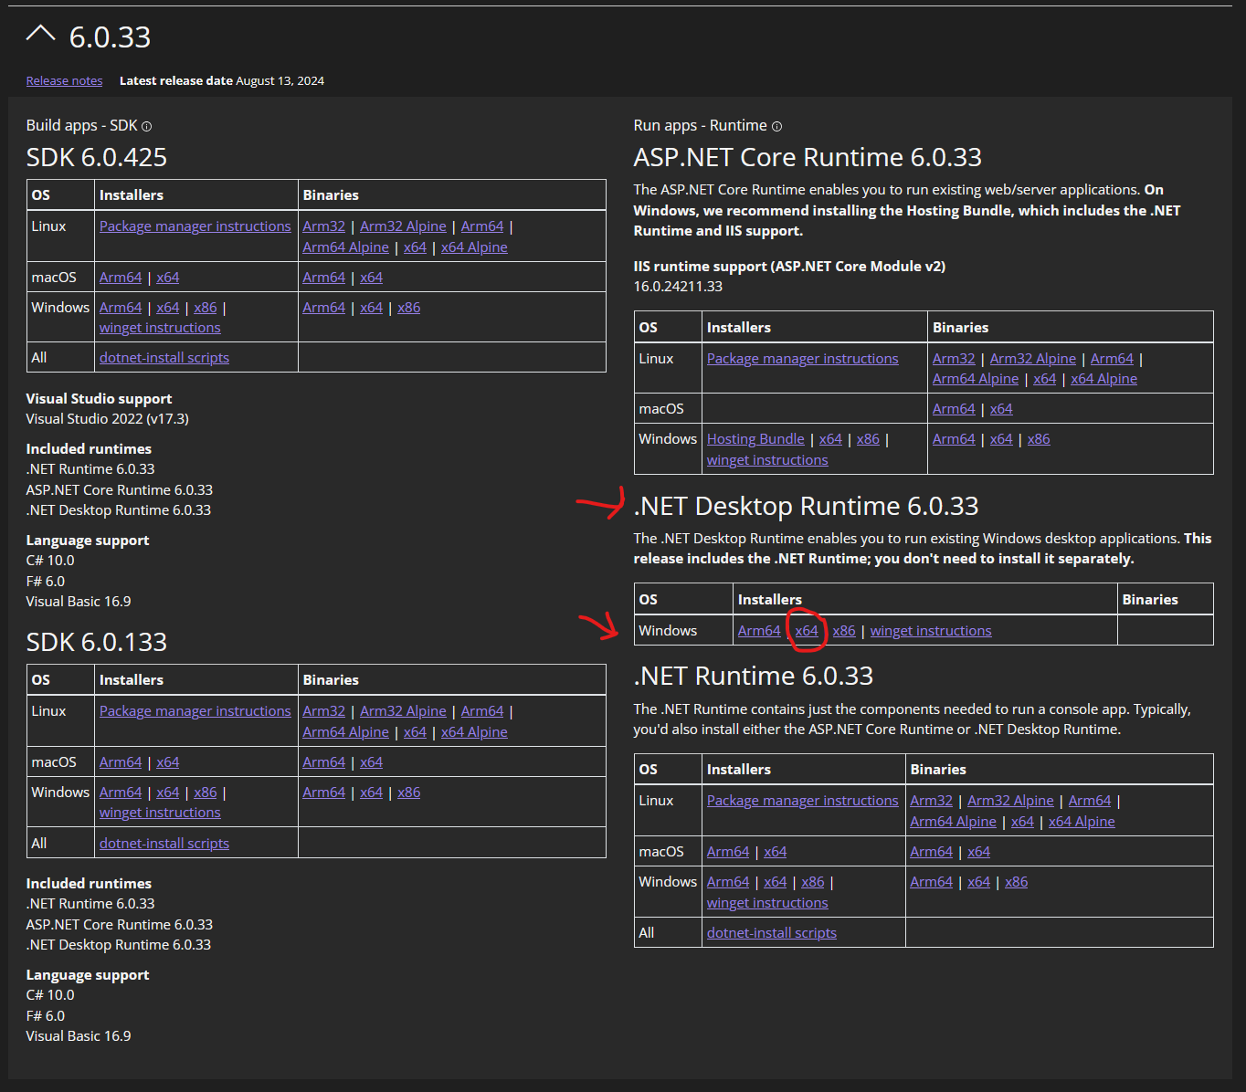Download .NET Runtime macOS x64 installer
The height and width of the screenshot is (1092, 1246).
tap(775, 852)
